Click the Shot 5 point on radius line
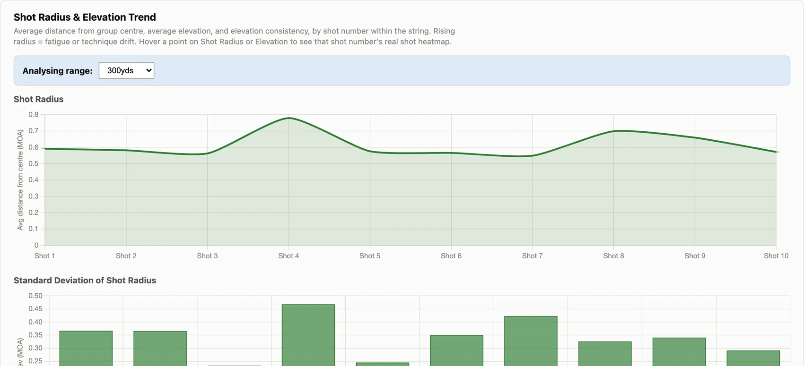This screenshot has width=804, height=366. click(x=370, y=151)
